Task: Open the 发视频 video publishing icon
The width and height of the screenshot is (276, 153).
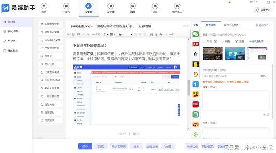Action: tap(110, 6)
